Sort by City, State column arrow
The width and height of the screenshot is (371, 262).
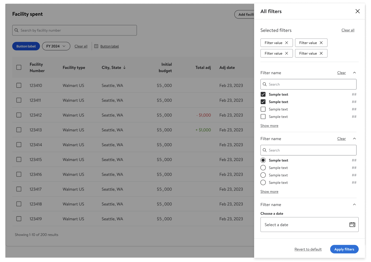(x=124, y=68)
